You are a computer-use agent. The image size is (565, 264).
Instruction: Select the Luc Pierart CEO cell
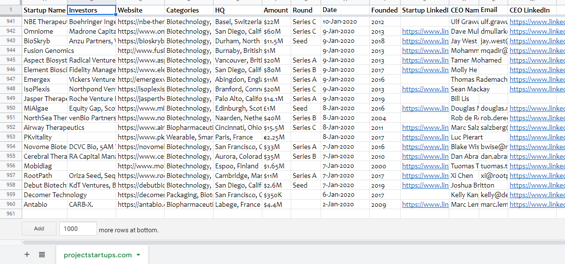click(464, 137)
